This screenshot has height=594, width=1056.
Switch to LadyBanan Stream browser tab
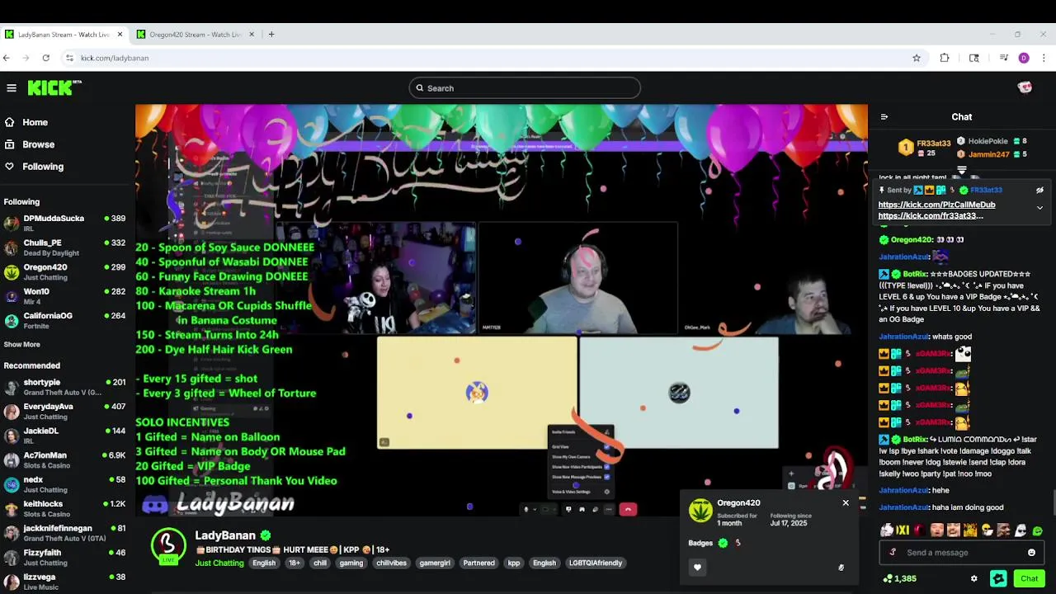(64, 35)
